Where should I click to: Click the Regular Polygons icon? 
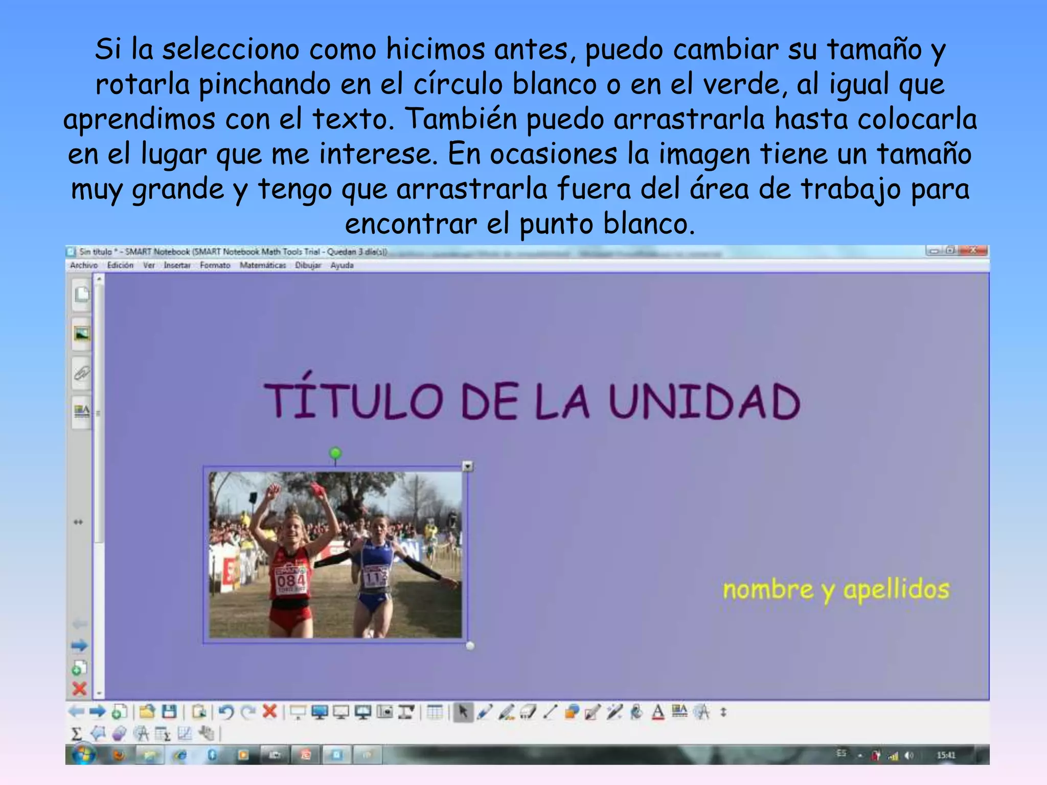(98, 734)
